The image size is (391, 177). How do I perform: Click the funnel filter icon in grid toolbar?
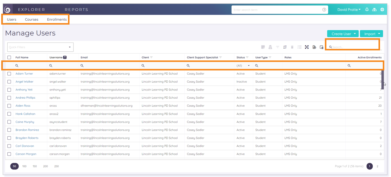(278, 47)
